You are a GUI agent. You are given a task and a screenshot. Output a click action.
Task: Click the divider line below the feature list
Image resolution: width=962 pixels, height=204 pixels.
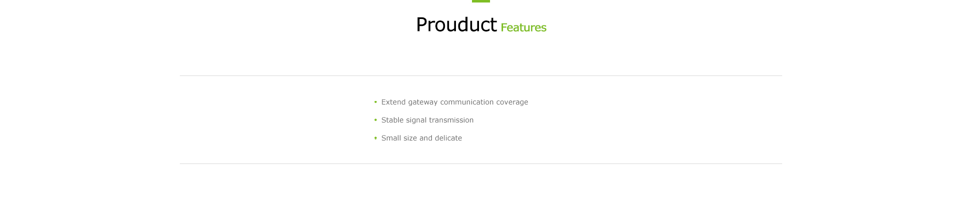[481, 163]
